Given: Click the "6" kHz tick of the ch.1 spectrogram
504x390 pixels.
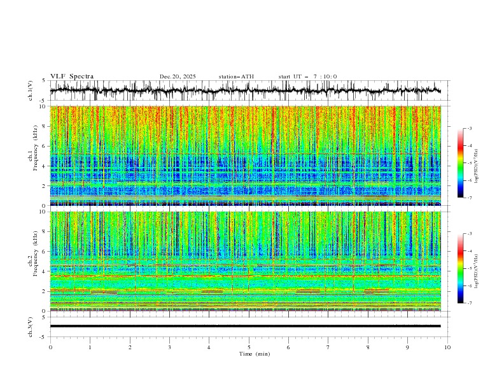Looking at the screenshot, I should pyautogui.click(x=45, y=146).
